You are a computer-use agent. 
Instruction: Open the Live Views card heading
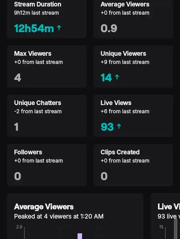[x=116, y=103]
